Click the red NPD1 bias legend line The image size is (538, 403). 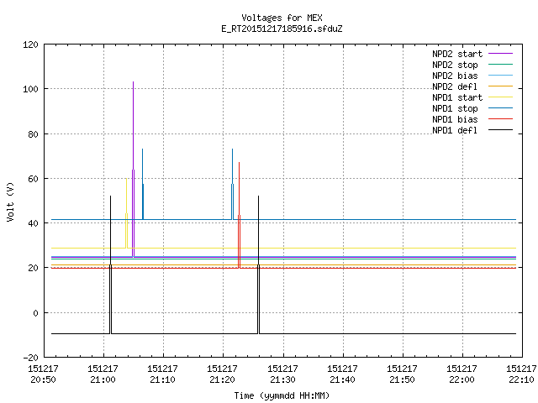500,119
